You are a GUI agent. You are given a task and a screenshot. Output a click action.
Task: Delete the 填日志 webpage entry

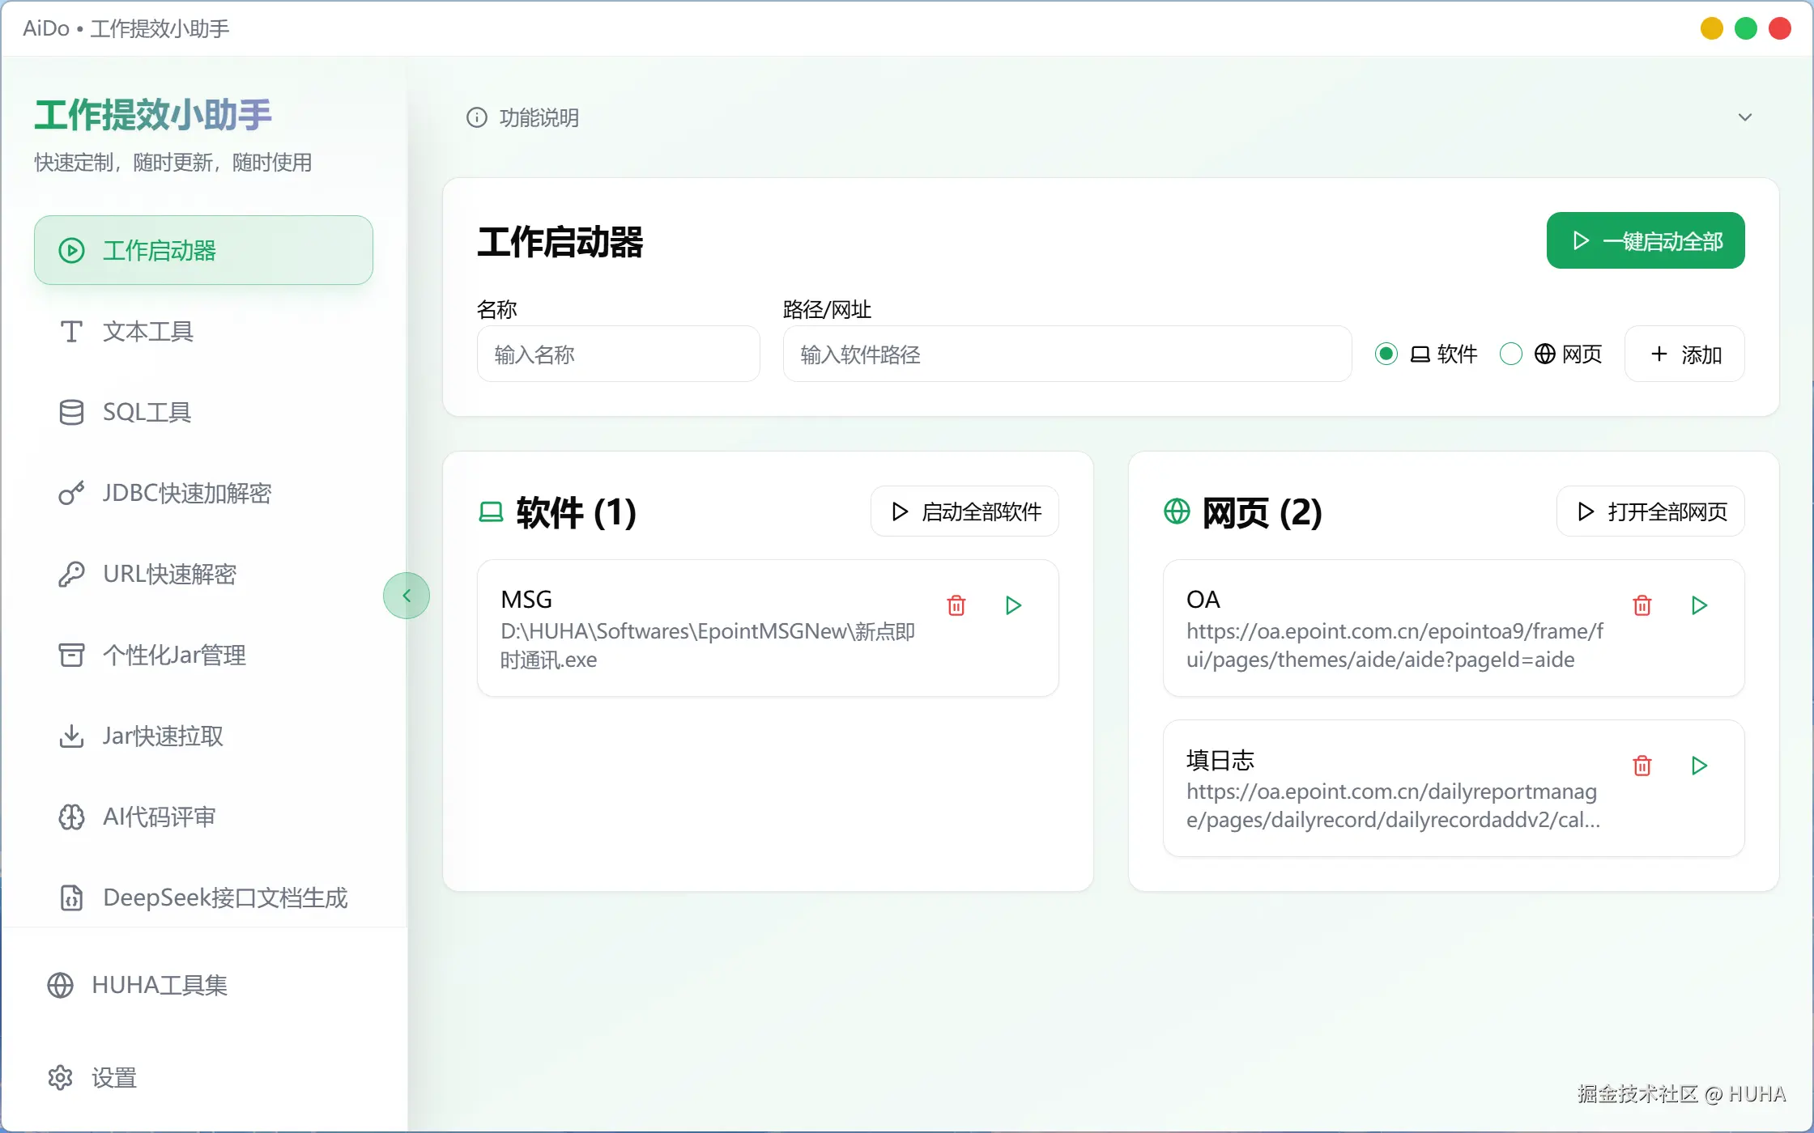pyautogui.click(x=1642, y=766)
